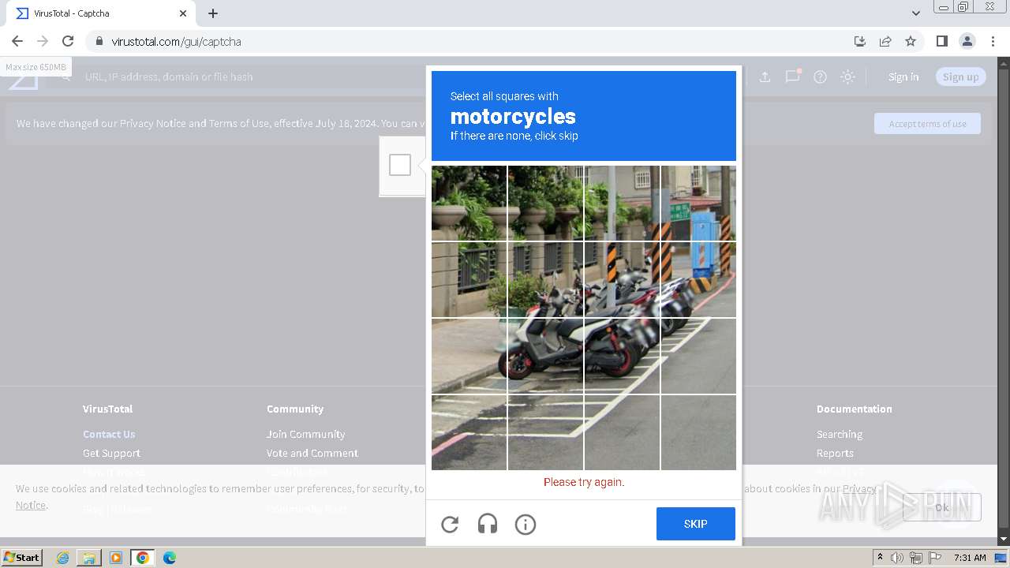Image resolution: width=1010 pixels, height=568 pixels.
Task: Open the captcha help info icon
Action: (526, 524)
